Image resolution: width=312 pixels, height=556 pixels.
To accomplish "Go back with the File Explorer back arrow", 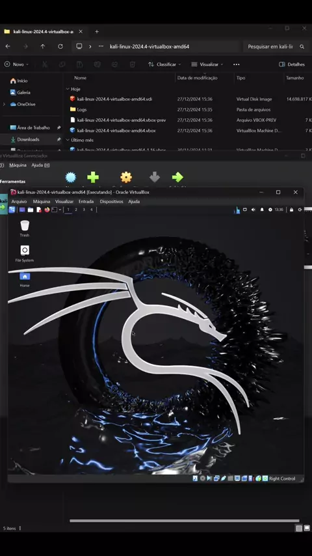I will click(8, 46).
